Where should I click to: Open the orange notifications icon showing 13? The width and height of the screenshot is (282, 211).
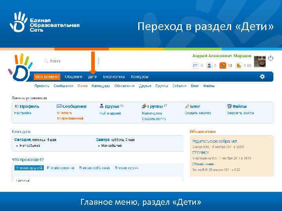222,66
